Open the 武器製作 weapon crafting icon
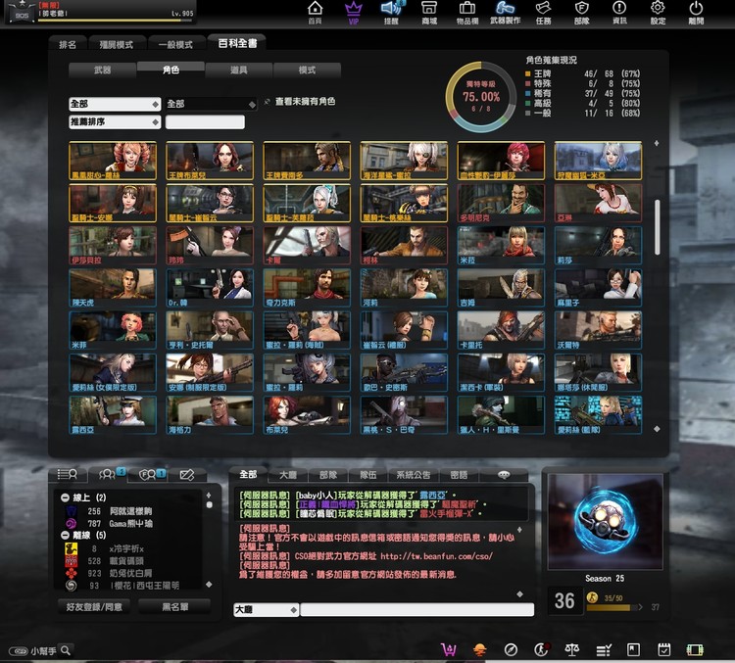 point(506,12)
